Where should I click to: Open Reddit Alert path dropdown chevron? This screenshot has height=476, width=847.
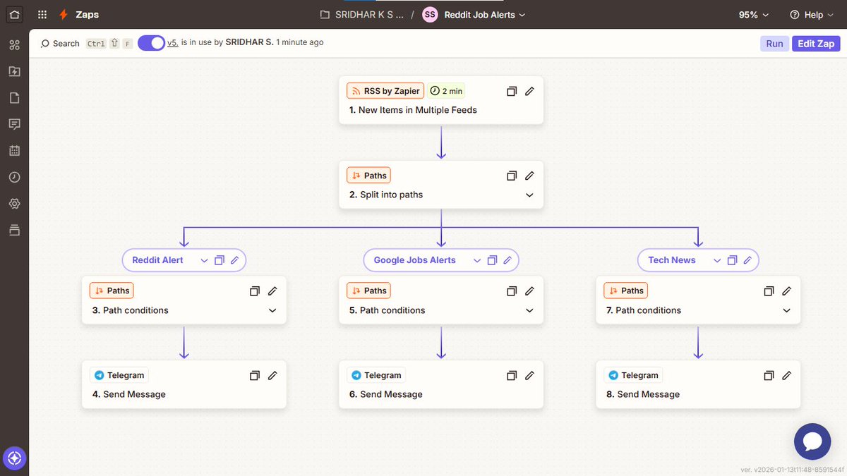[204, 260]
